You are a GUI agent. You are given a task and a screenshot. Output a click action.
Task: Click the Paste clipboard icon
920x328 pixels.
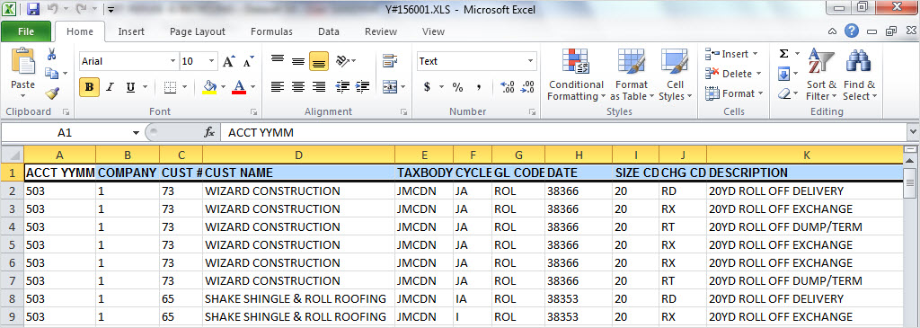point(22,62)
